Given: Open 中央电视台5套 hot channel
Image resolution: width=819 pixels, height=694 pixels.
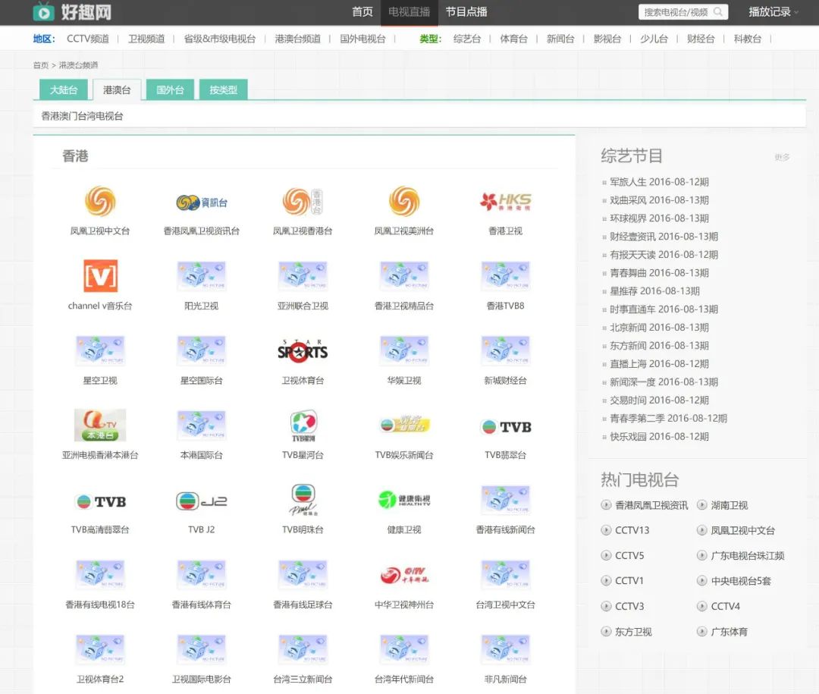Looking at the screenshot, I should pos(741,580).
